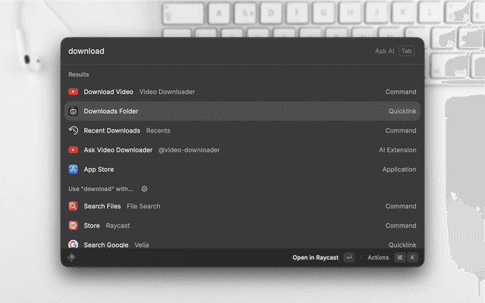
Task: Click the Download Video YouTube icon
Action: point(73,92)
